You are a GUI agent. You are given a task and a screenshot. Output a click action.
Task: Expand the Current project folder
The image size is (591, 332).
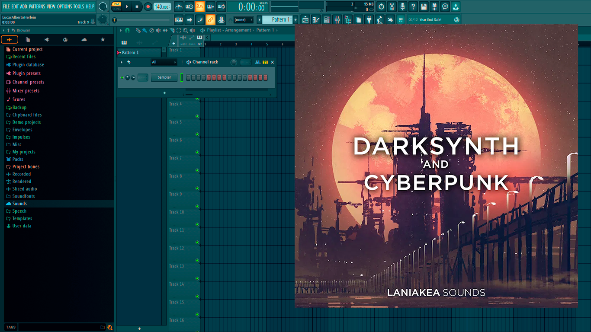coord(24,49)
